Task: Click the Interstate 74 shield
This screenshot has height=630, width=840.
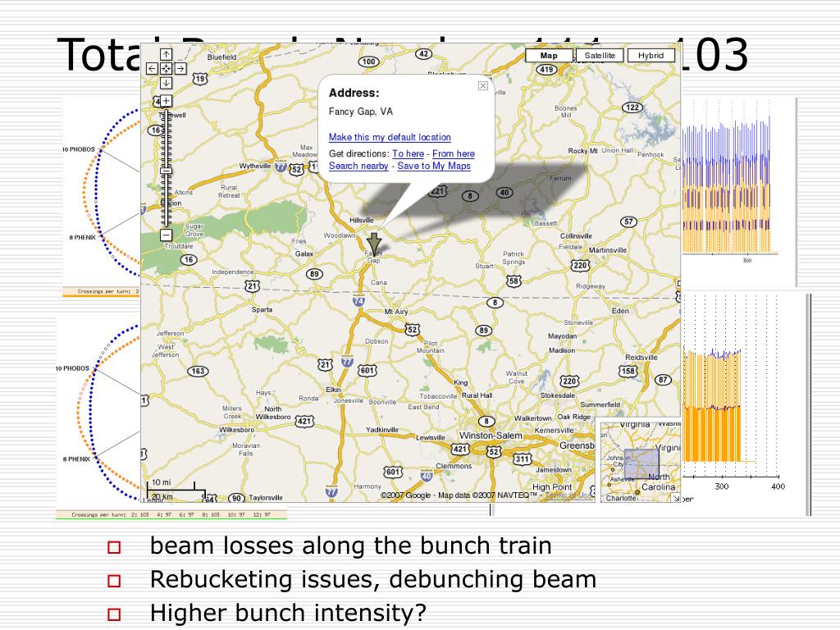Action: pos(359,300)
